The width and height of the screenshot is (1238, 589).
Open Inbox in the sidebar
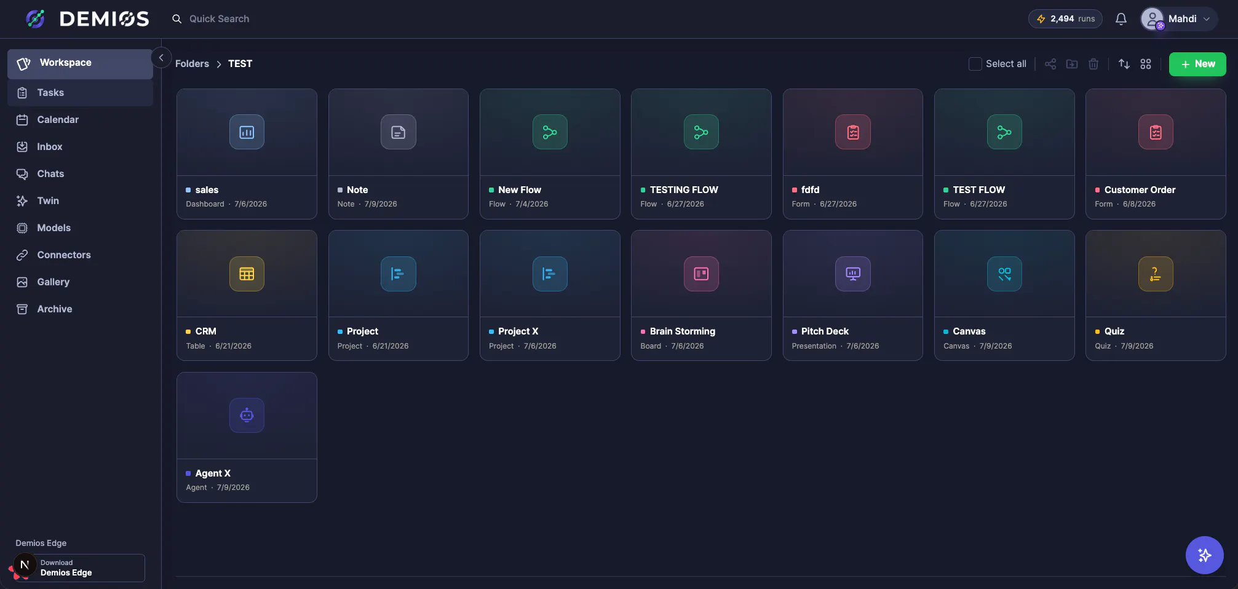[x=80, y=147]
